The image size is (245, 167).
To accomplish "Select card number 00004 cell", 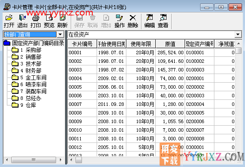I will point(82,78).
